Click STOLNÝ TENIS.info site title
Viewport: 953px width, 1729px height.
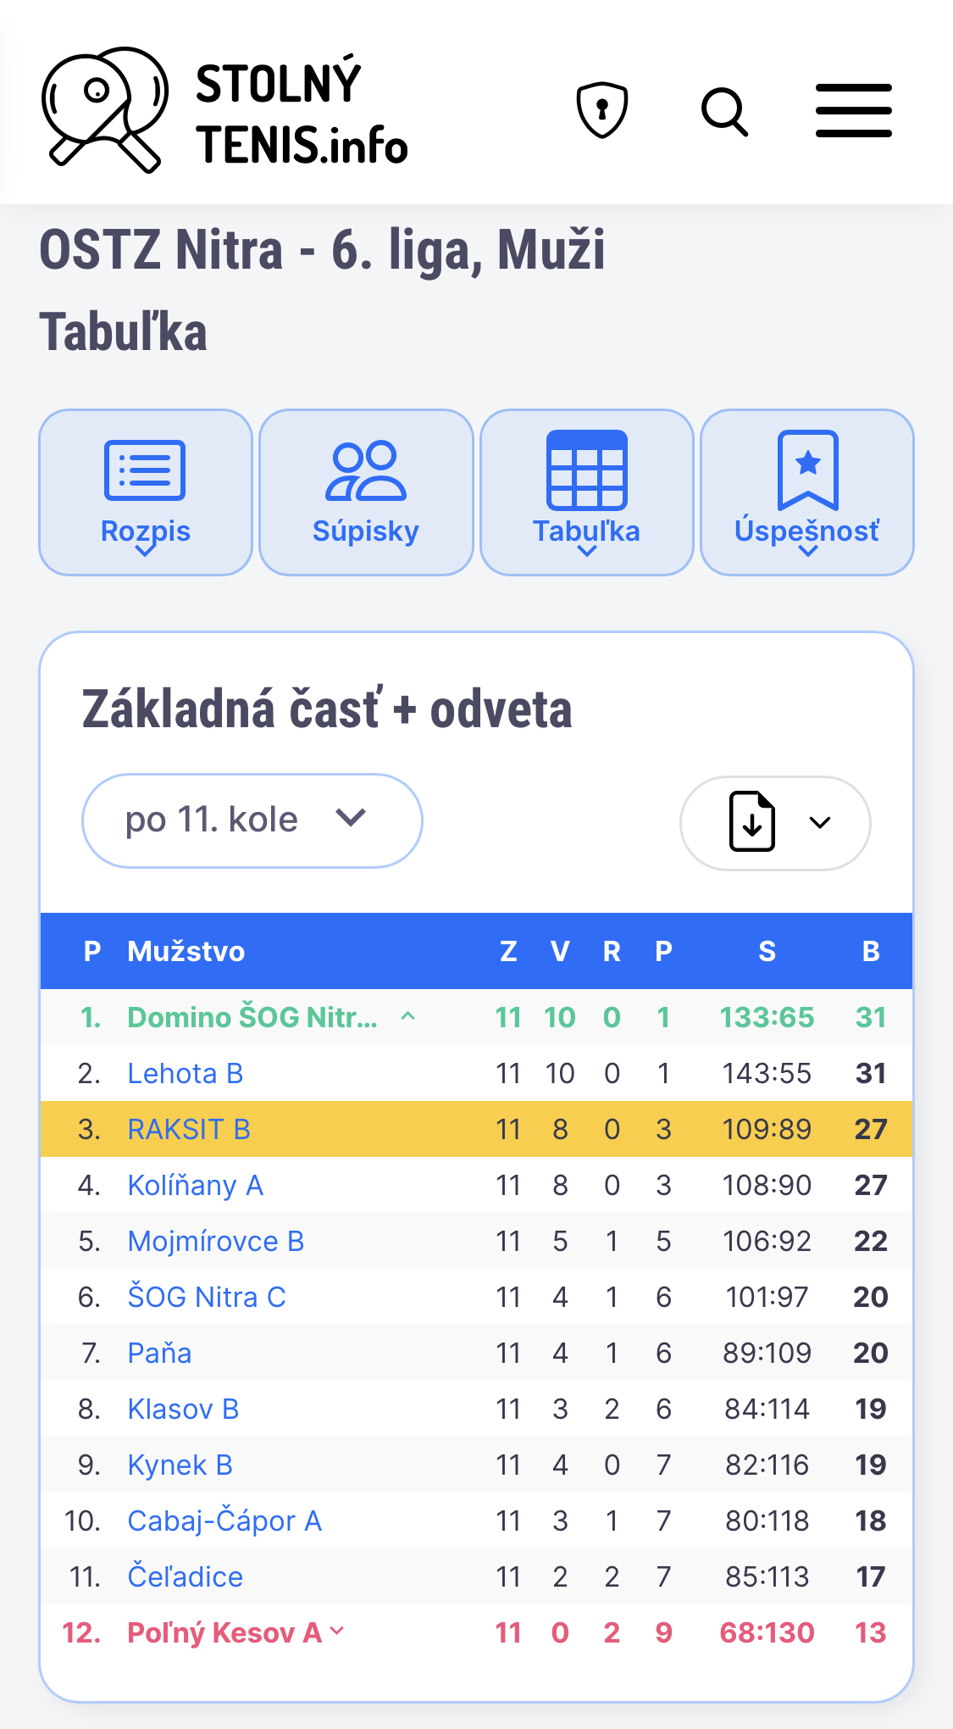(x=302, y=112)
